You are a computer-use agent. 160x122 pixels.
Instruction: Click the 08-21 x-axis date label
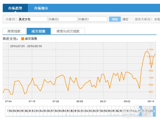[103, 102]
